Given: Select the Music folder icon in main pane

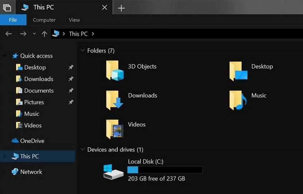Looking at the screenshot, I should (238, 100).
